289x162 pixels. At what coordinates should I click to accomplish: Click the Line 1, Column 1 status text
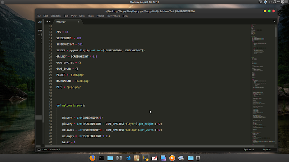click(51, 149)
